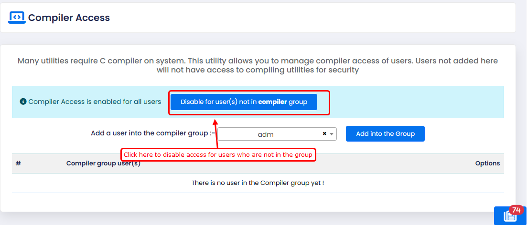Click the info icon in blue banner
The width and height of the screenshot is (527, 225).
(22, 102)
